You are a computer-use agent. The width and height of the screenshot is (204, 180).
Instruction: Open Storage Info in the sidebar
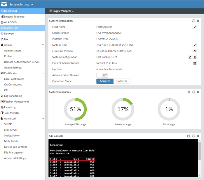pos(11,28)
